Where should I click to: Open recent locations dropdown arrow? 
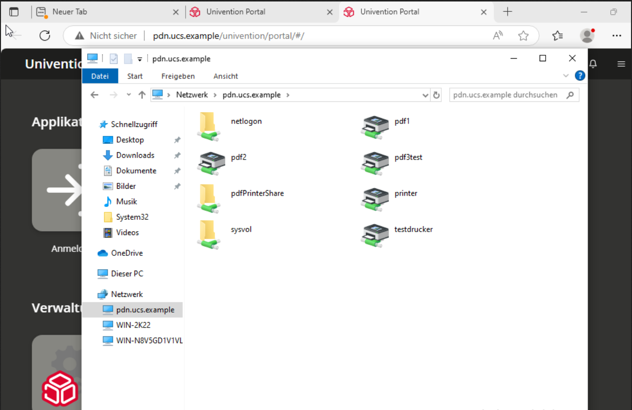click(129, 95)
